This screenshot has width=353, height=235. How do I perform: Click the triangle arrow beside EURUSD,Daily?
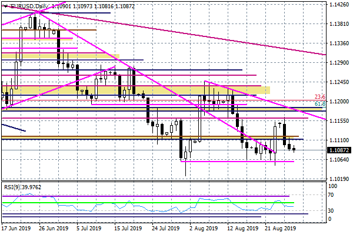(x=5, y=5)
